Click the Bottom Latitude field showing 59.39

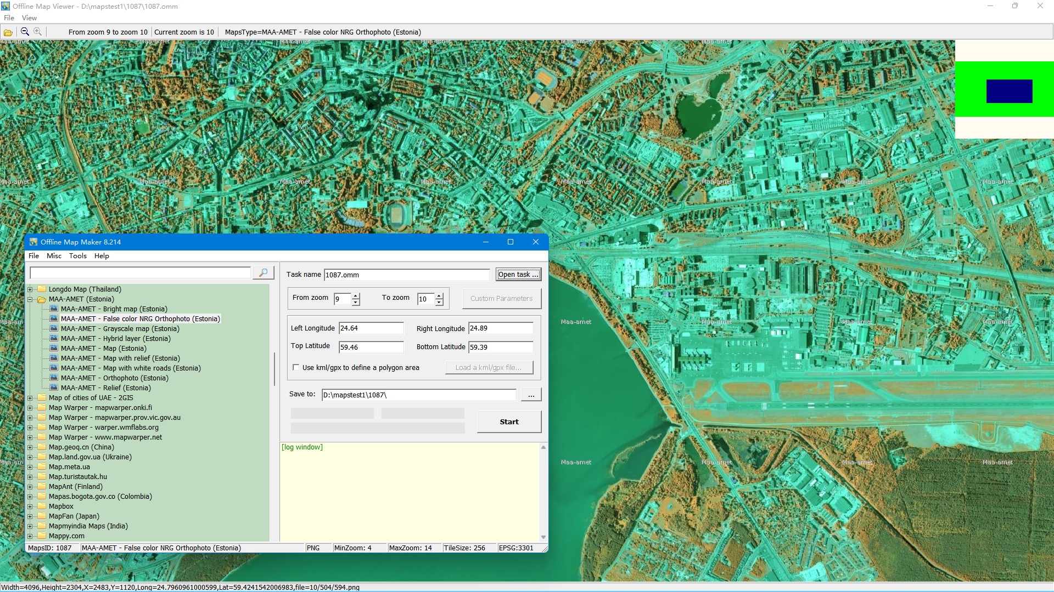[x=501, y=347]
